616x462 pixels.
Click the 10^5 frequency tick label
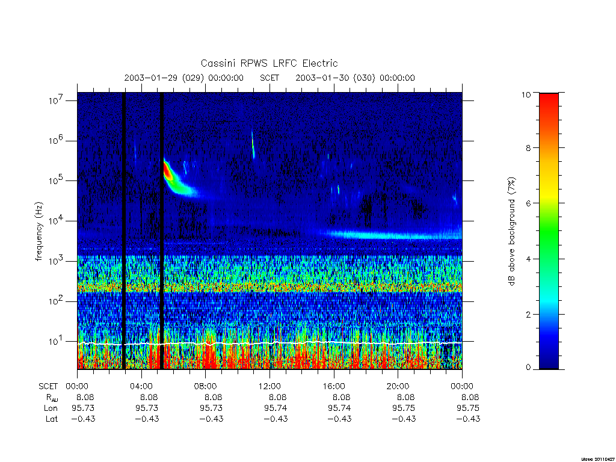(57, 180)
